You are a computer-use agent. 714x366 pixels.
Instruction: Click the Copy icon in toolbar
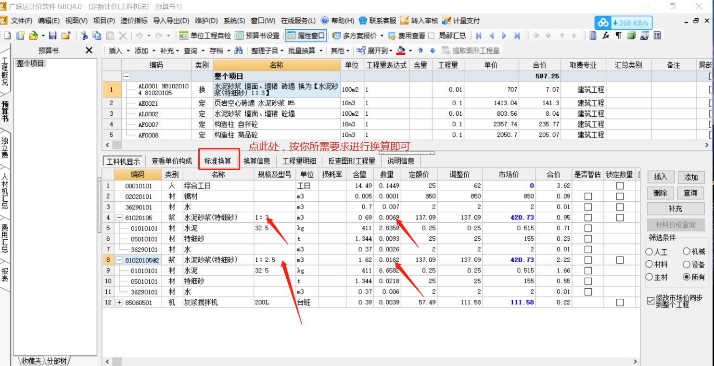coord(97,36)
